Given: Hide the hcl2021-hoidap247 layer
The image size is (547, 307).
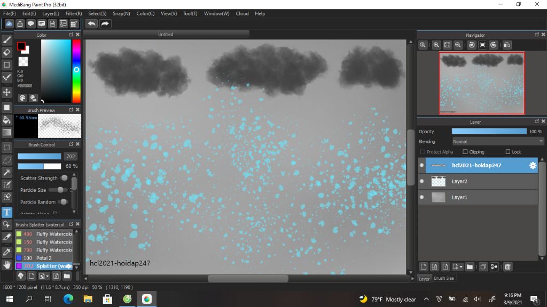Looking at the screenshot, I should (422, 165).
